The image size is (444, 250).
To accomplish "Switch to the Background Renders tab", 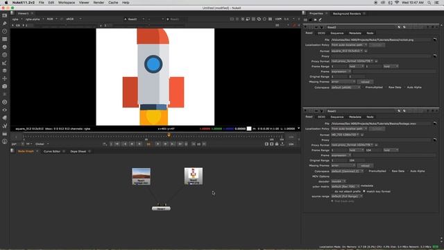I will tap(347, 14).
